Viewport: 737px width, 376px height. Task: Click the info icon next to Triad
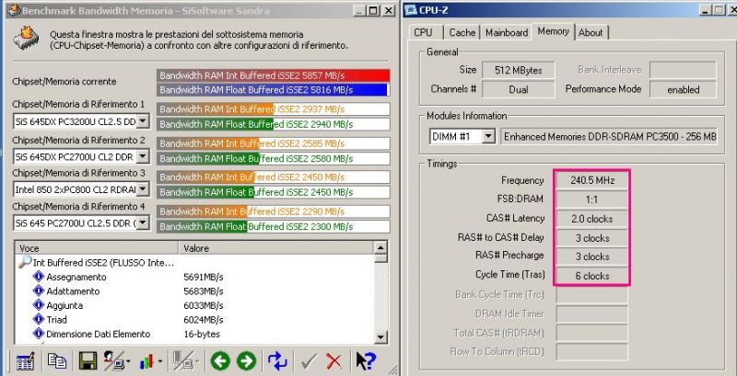(39, 319)
